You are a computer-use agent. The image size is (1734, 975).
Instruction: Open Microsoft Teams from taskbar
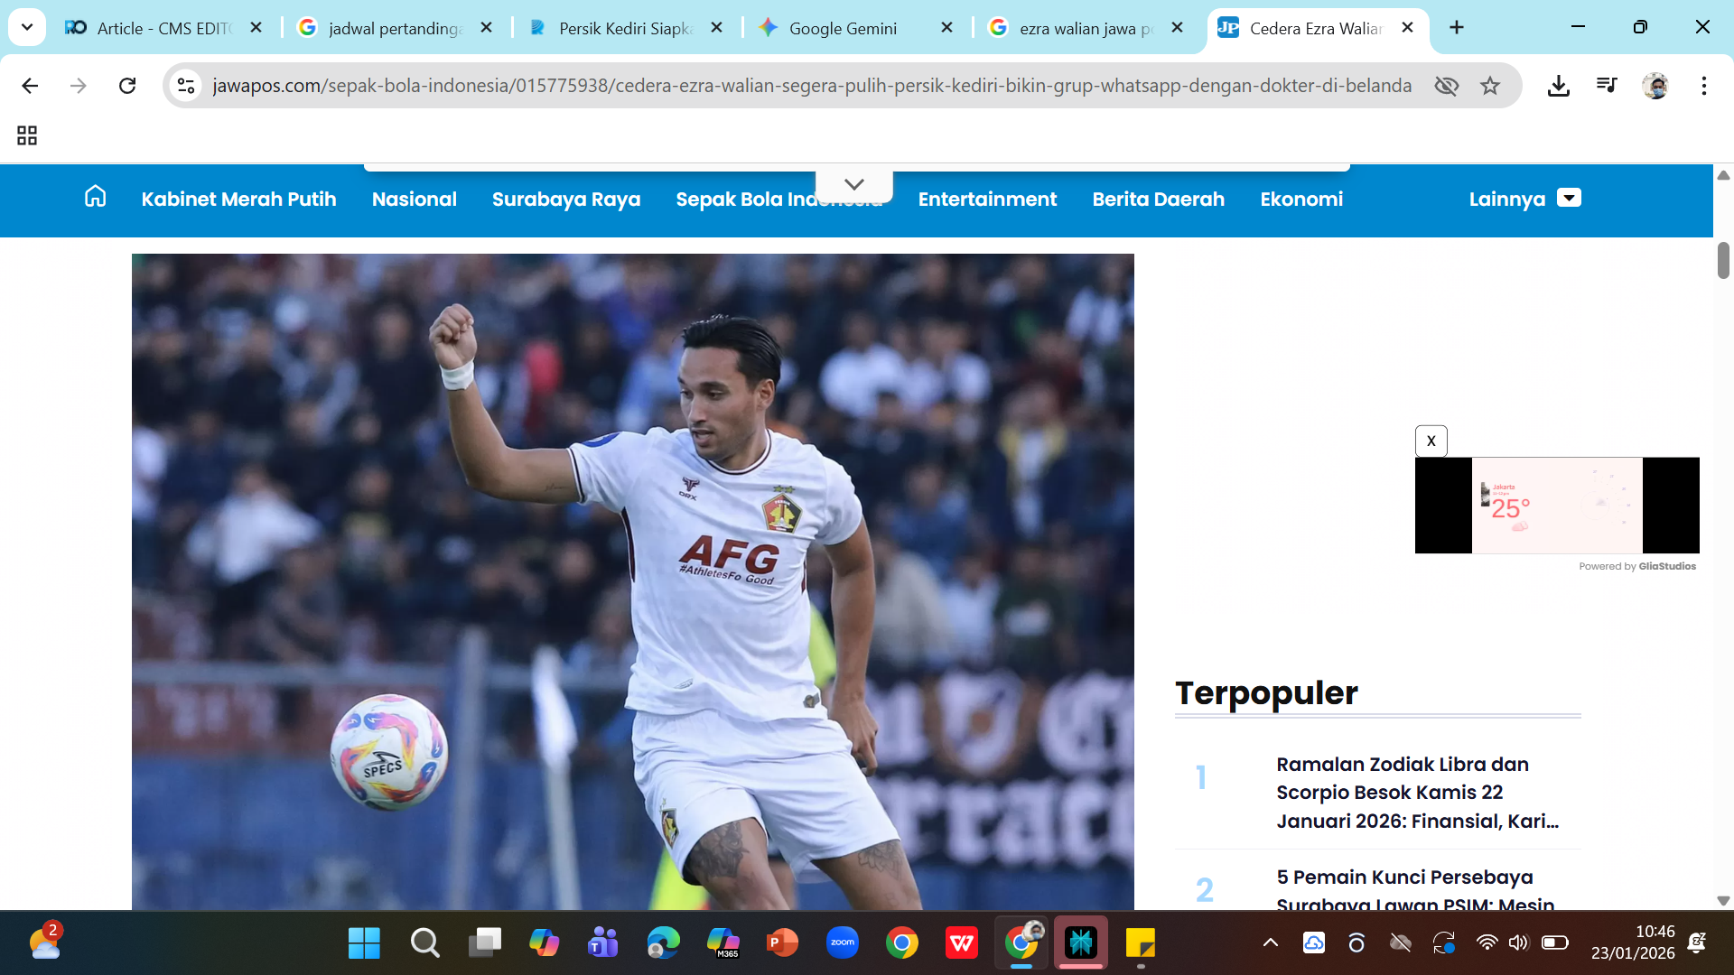point(602,943)
